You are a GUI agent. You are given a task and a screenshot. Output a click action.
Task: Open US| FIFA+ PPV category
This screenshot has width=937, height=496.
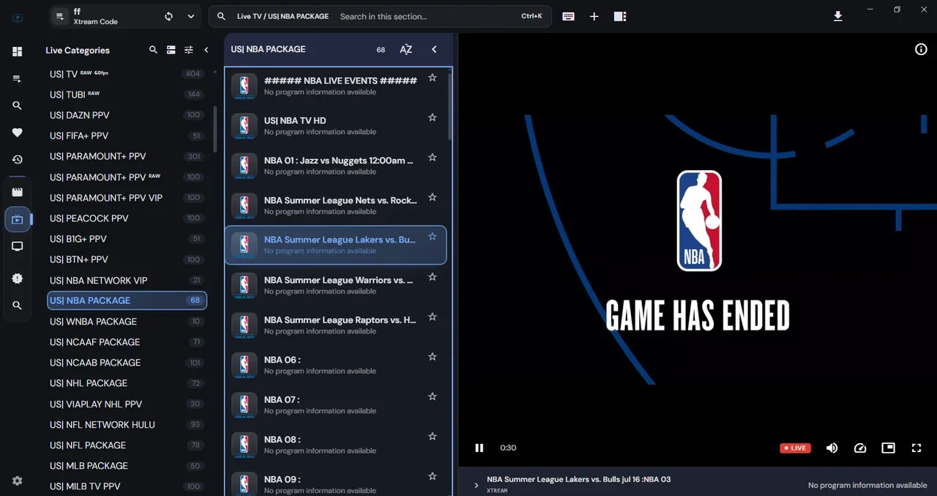click(x=127, y=136)
